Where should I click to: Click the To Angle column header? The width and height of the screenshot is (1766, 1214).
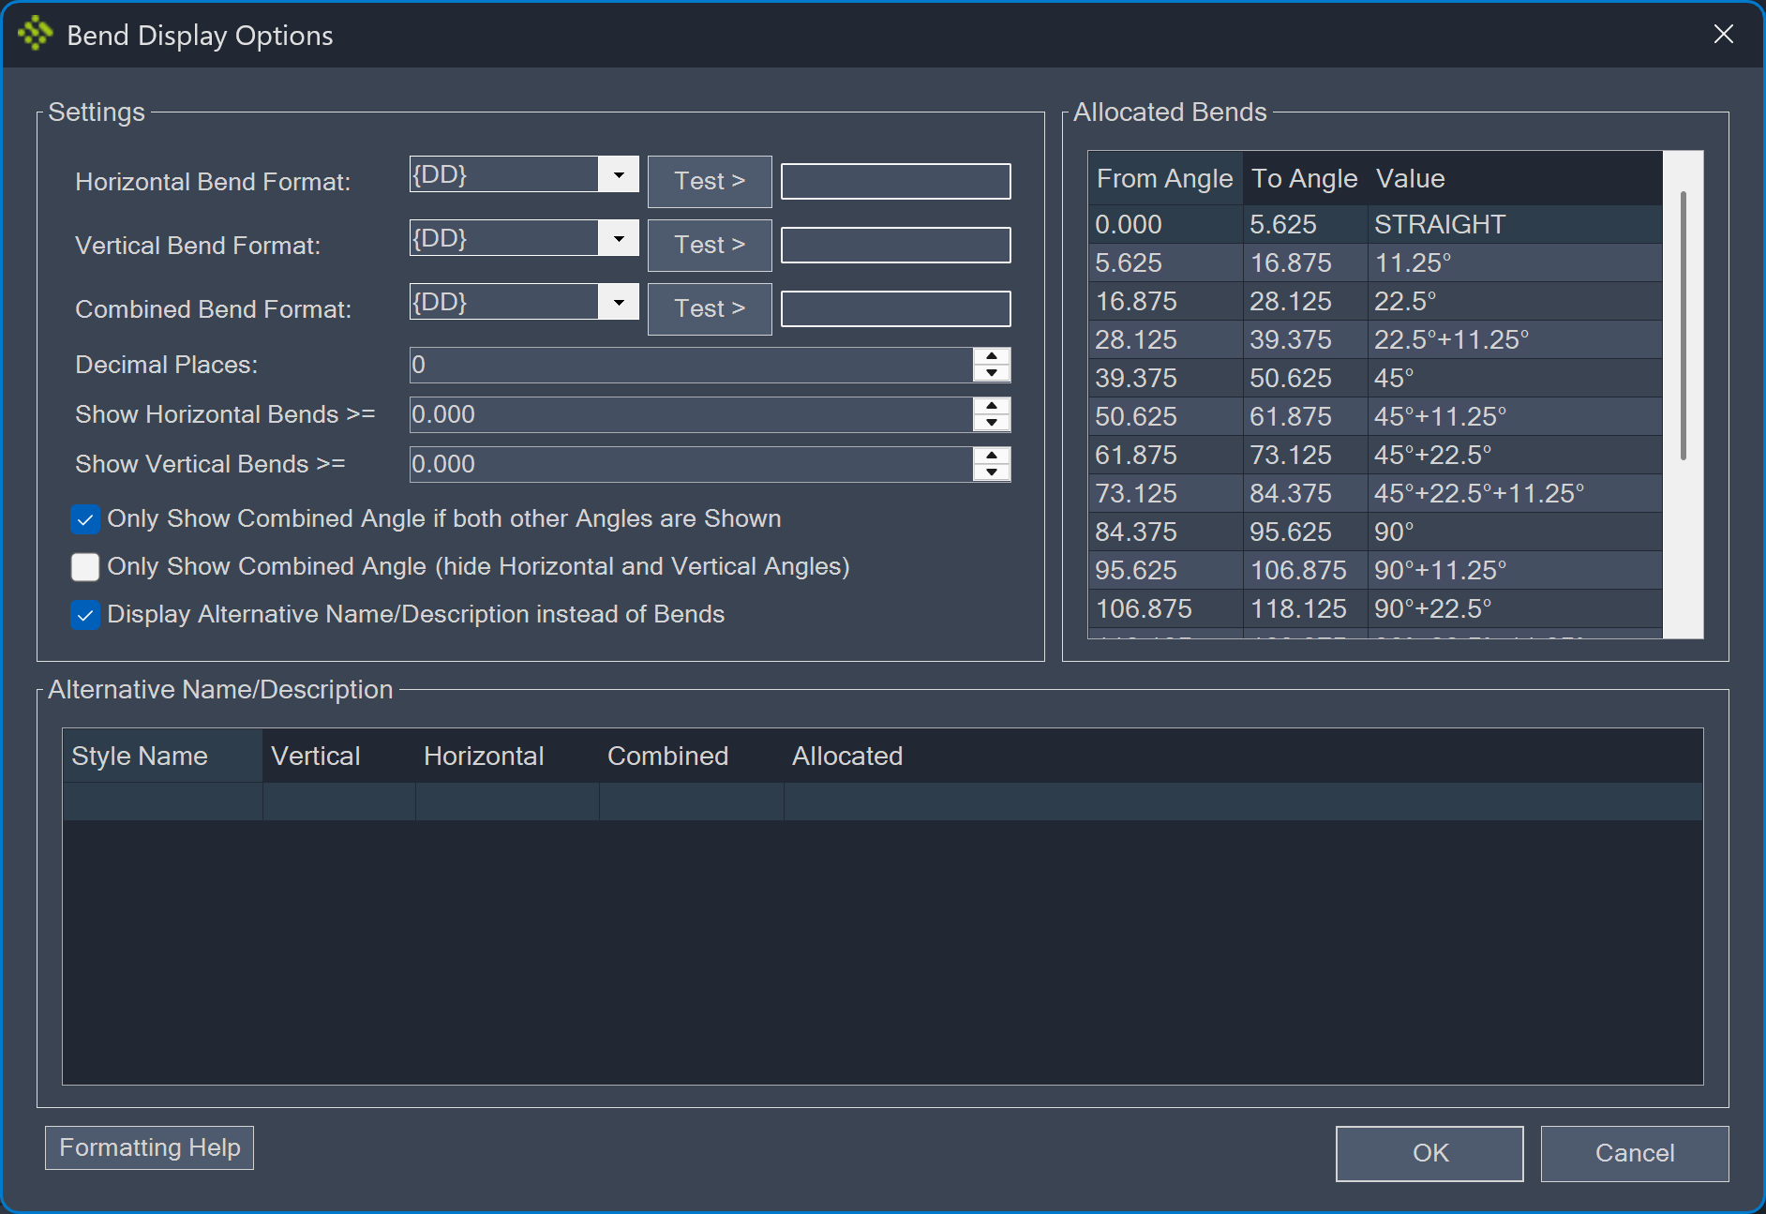(x=1305, y=178)
